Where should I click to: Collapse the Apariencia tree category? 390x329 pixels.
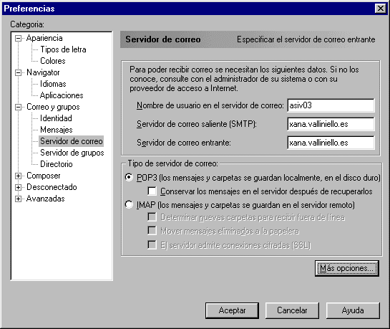tap(18, 39)
